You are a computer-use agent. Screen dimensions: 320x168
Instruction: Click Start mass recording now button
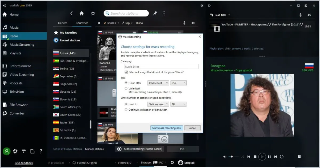point(167,128)
